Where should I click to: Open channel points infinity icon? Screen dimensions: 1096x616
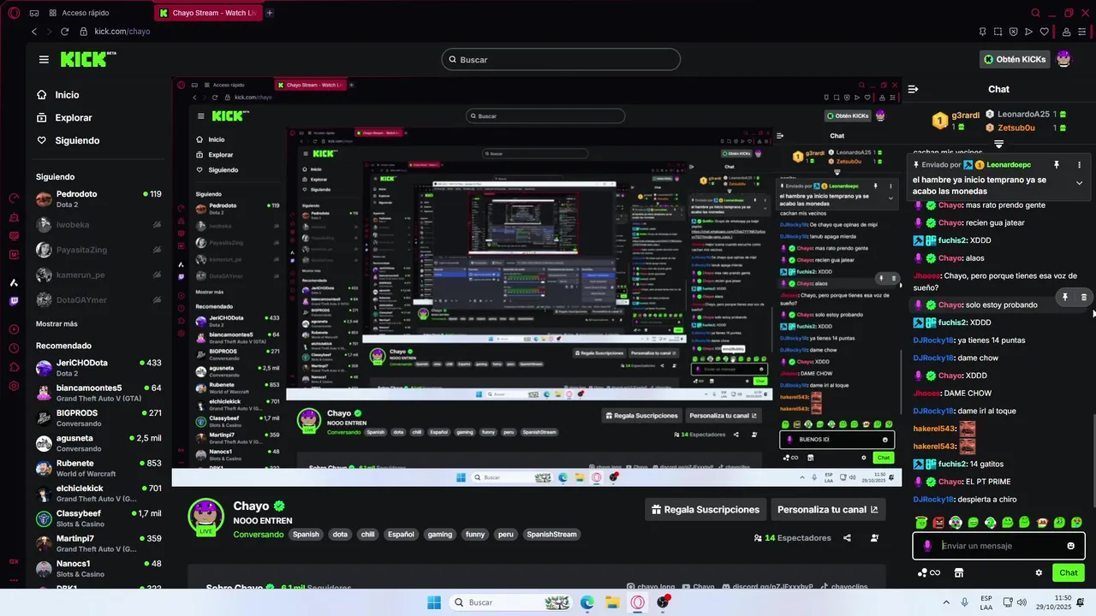coord(928,572)
